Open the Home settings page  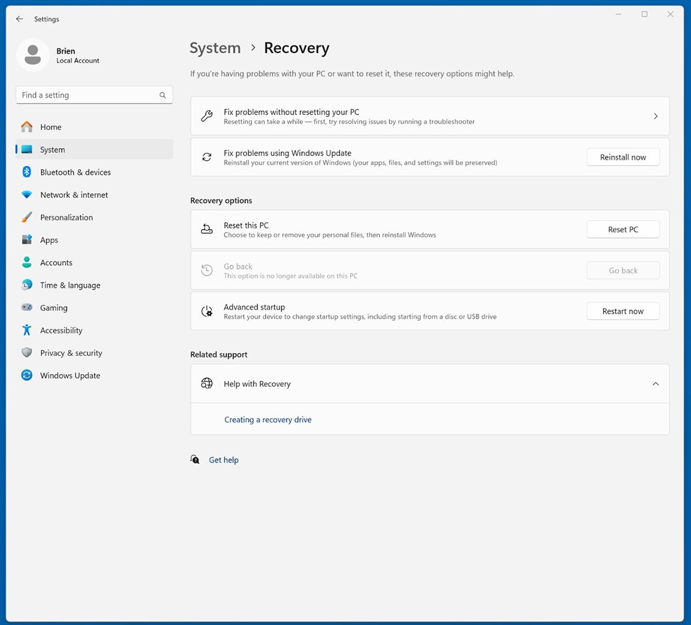51,127
